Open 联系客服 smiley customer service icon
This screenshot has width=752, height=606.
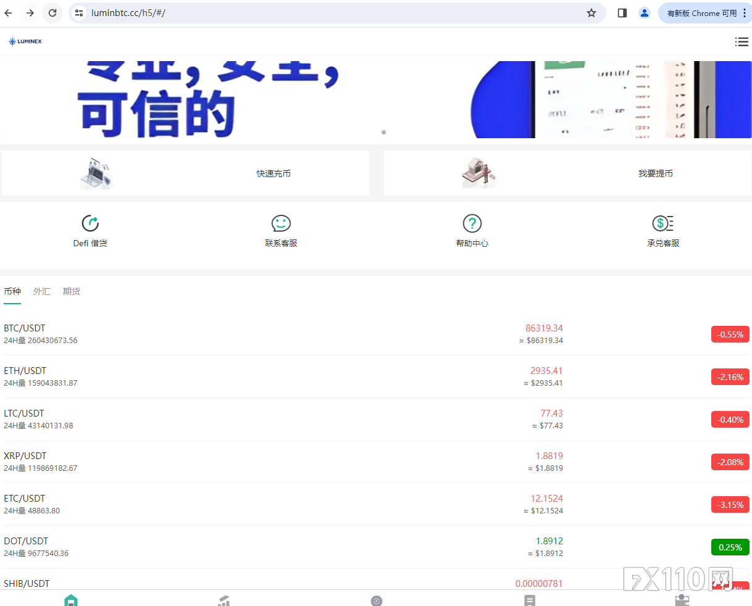click(x=281, y=230)
